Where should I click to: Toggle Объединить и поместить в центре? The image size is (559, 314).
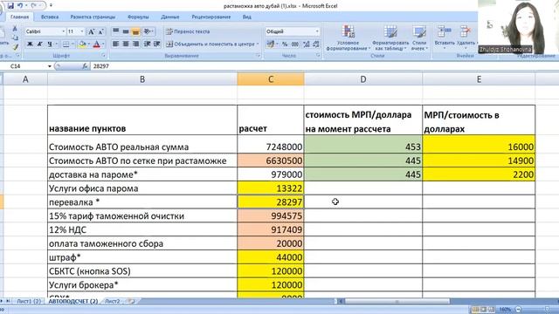(x=210, y=44)
